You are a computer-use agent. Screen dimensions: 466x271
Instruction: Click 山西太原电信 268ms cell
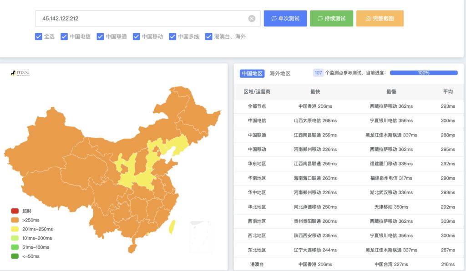click(x=315, y=120)
